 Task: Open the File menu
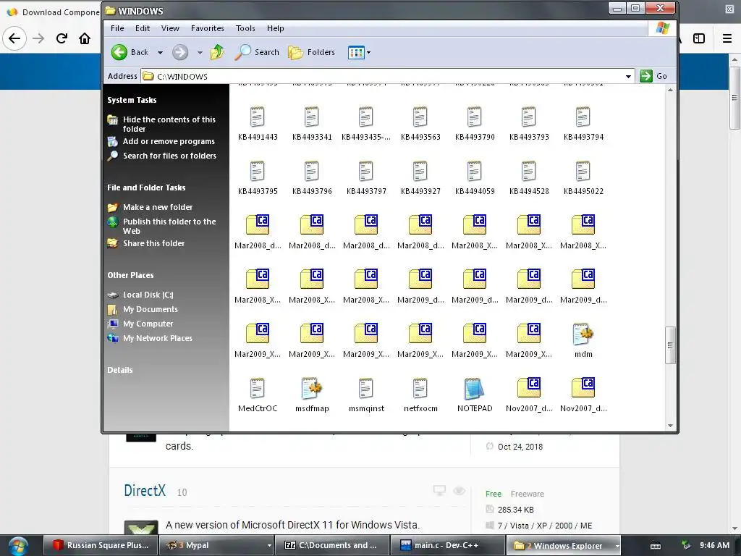(117, 28)
